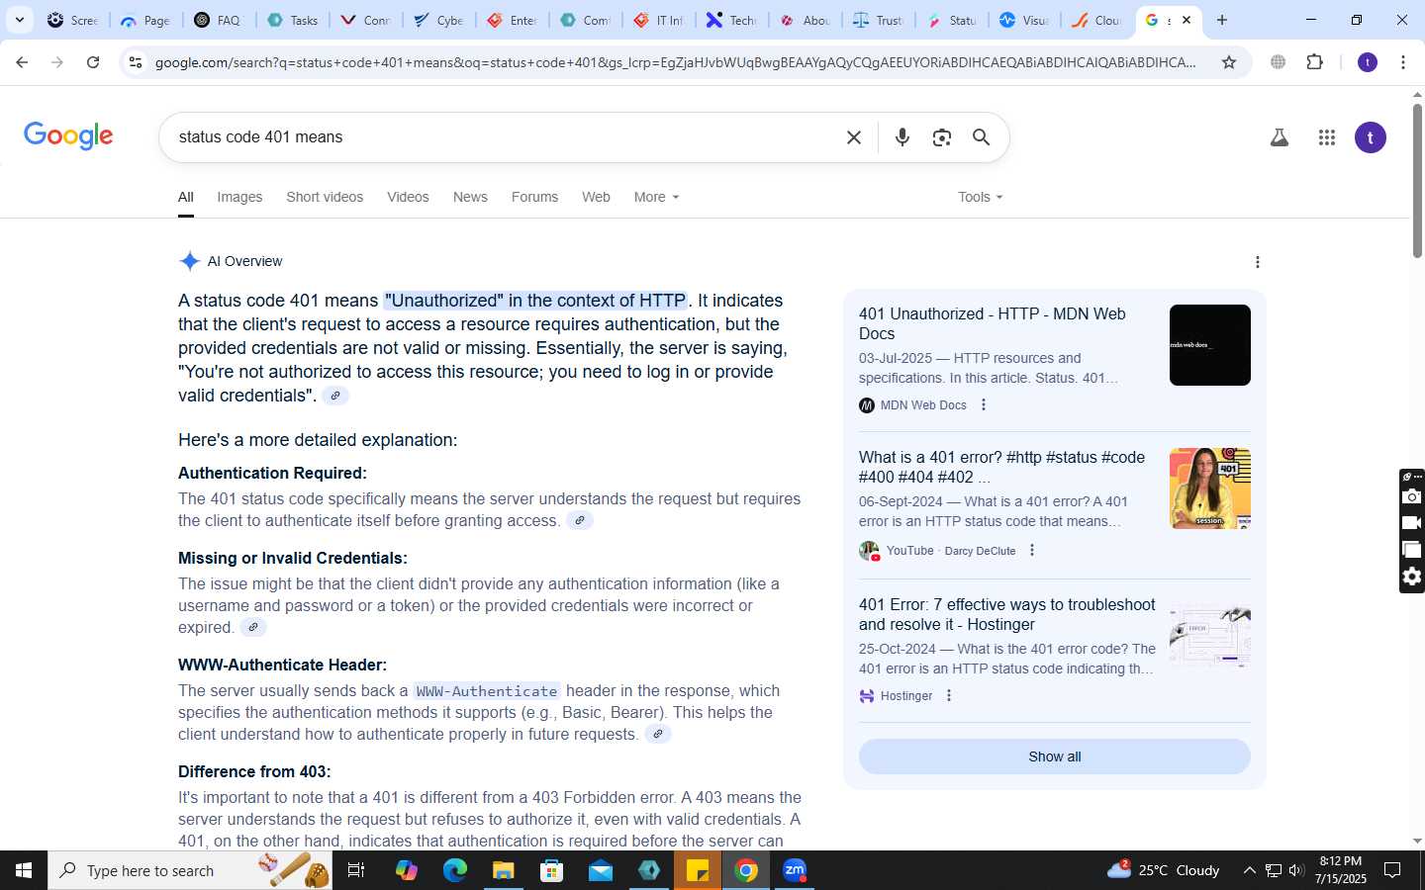Viewport: 1425px width, 890px height.
Task: Switch to Short videos tab
Action: (x=325, y=197)
